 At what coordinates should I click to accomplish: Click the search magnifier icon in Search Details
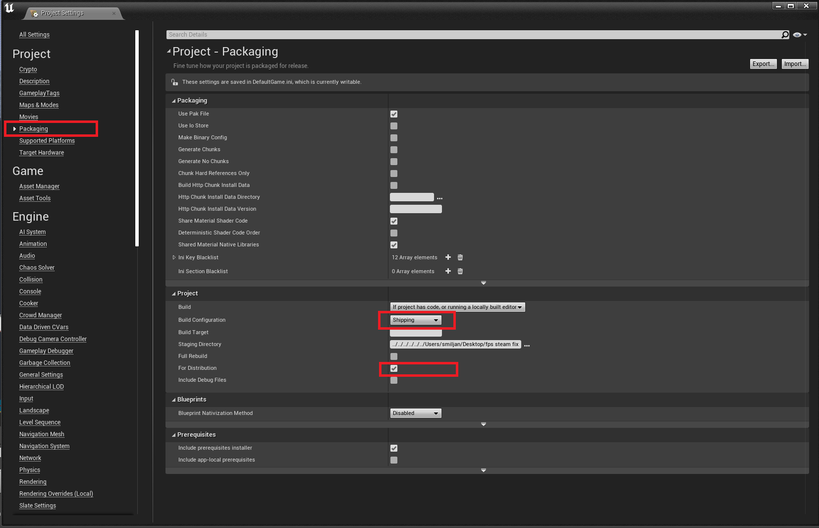(785, 35)
